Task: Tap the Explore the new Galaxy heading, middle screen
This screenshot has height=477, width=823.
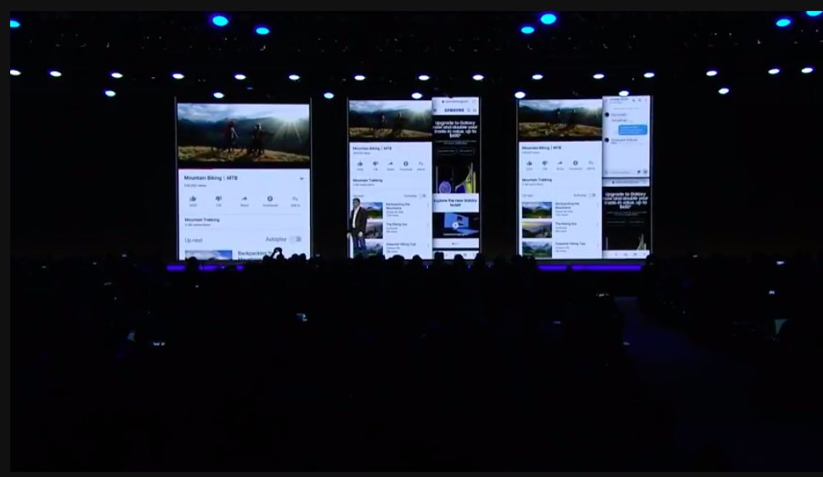Action: pos(455,203)
